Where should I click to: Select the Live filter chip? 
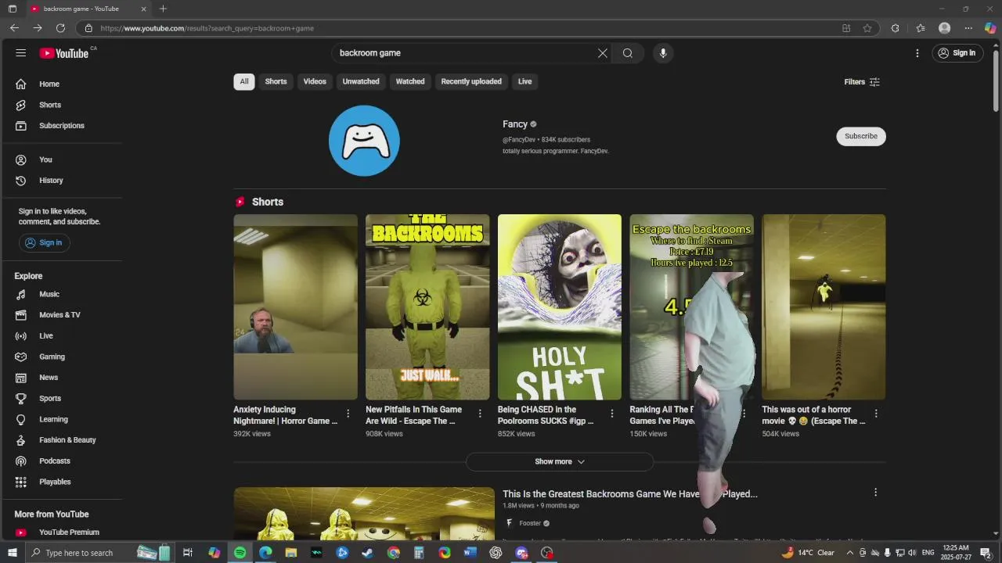[x=524, y=81]
